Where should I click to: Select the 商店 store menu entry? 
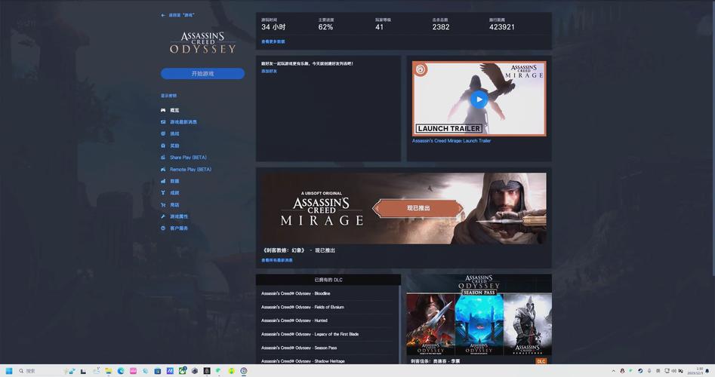pos(174,204)
